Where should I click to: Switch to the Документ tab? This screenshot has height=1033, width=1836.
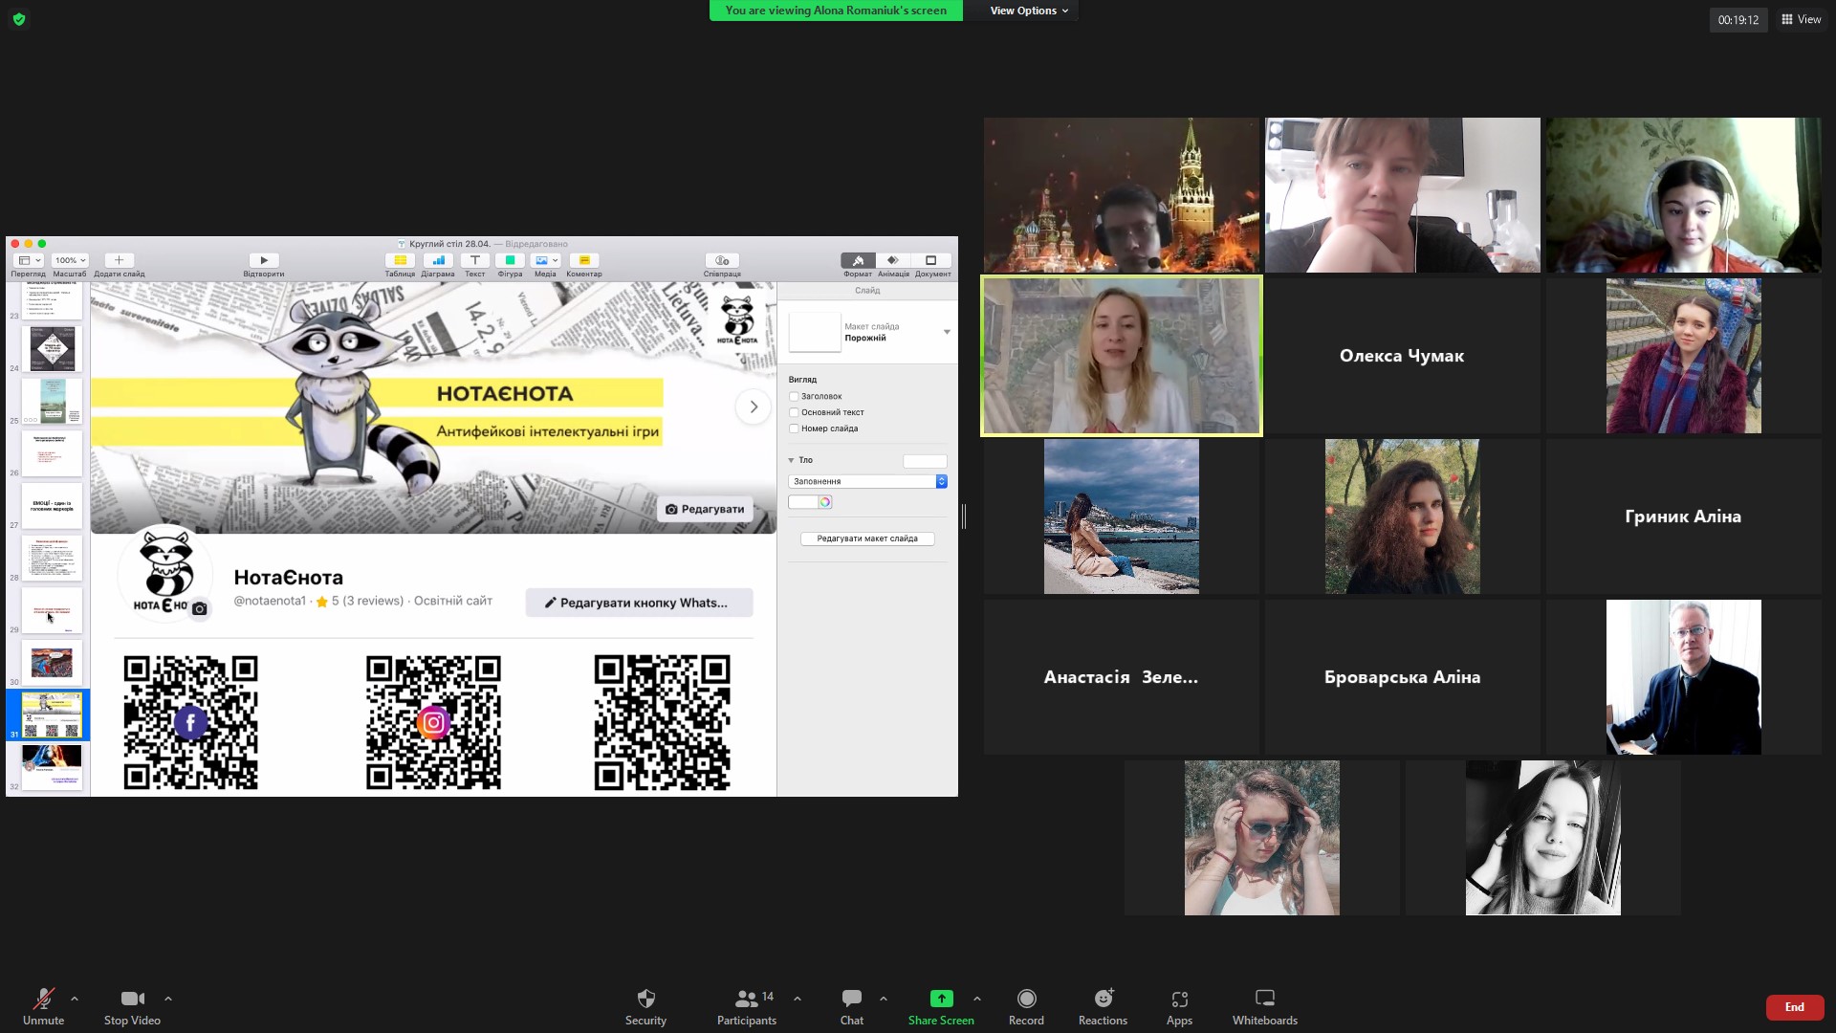[932, 264]
